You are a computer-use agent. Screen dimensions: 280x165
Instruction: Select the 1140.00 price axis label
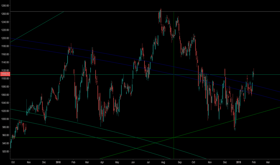point(5,62)
